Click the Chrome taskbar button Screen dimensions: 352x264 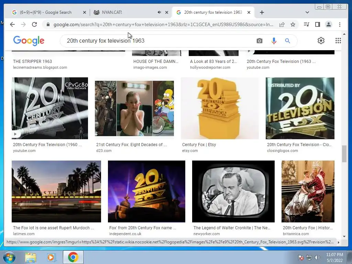73,257
